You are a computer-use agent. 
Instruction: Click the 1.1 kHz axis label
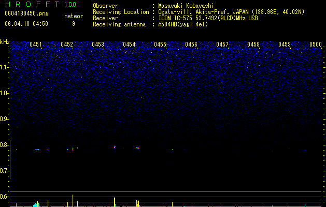(x=4, y=67)
